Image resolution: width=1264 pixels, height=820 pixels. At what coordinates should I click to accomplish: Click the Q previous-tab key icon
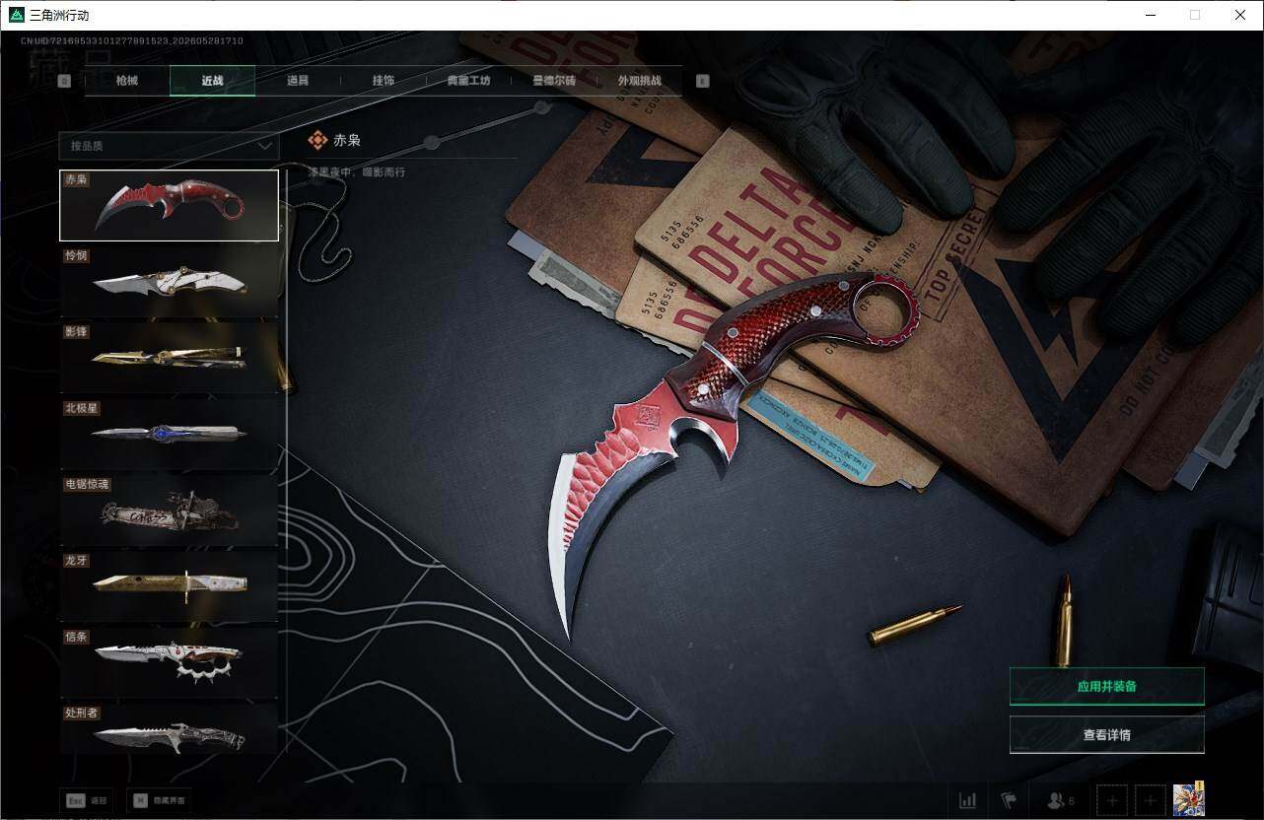(64, 82)
